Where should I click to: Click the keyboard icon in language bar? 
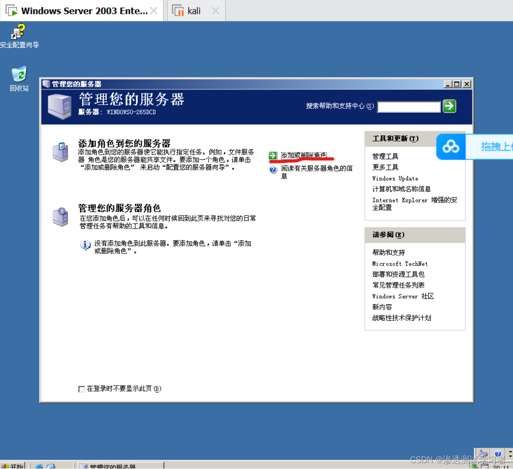[482, 454]
